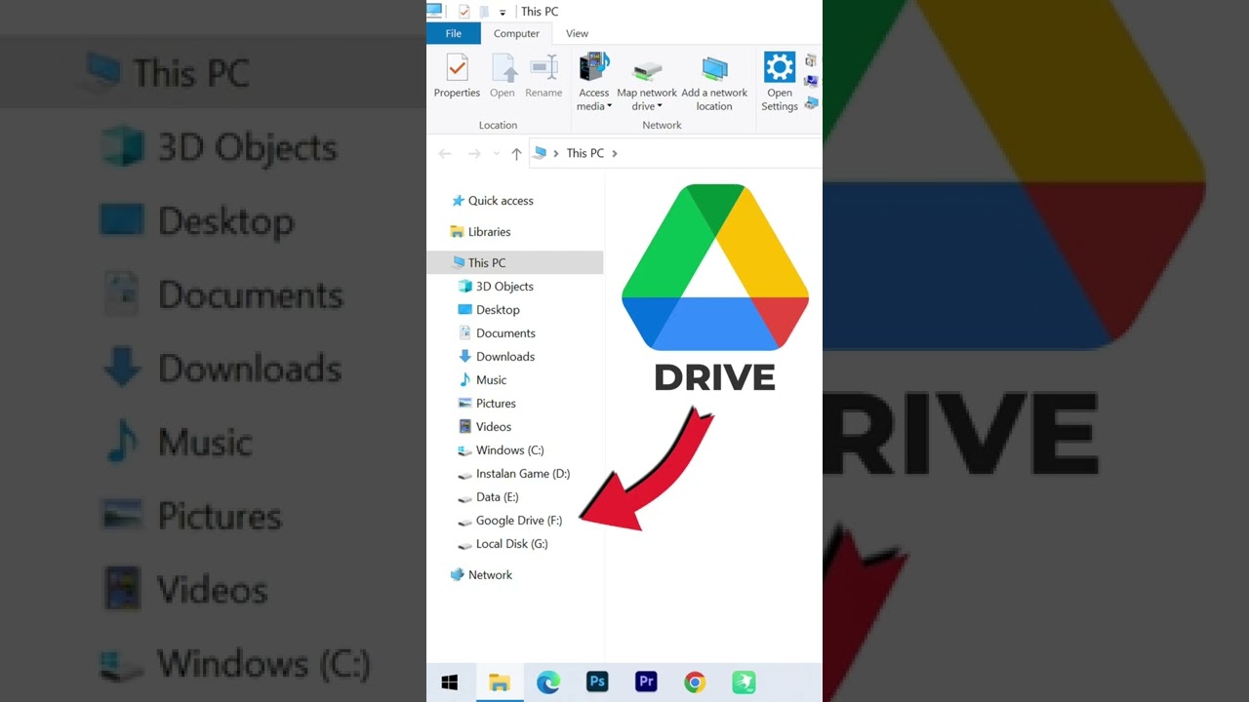Go up one level with Up arrow
Screen dimensions: 1249x702
pyautogui.click(x=516, y=153)
